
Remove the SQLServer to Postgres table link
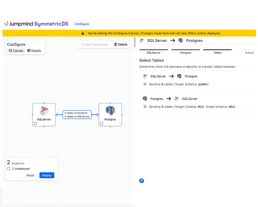145,84
